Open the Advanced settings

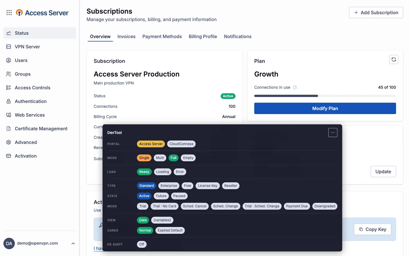click(x=40, y=142)
